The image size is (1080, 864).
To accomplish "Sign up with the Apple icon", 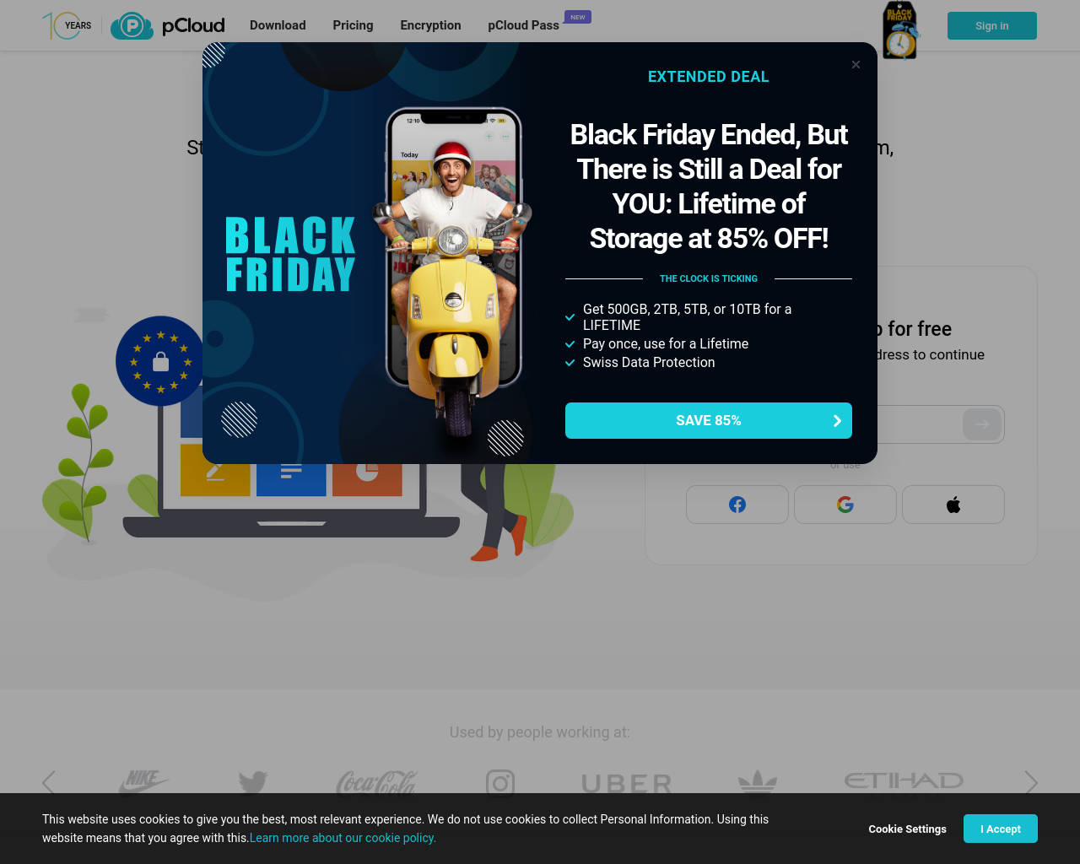I will 953,505.
